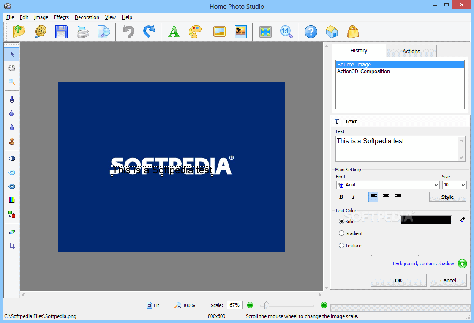Center align the text

click(x=386, y=197)
